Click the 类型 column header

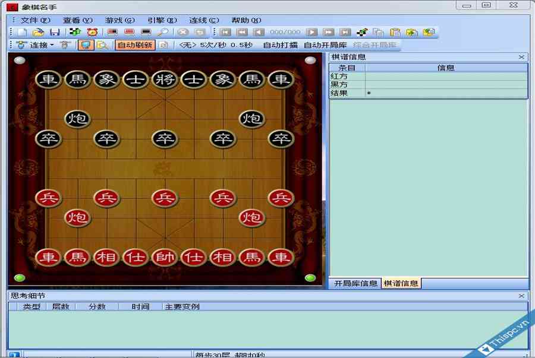tap(32, 306)
